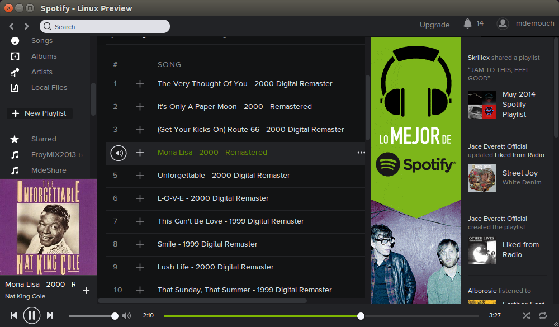Image resolution: width=559 pixels, height=327 pixels.
Task: Create a New Playlist
Action: [40, 113]
